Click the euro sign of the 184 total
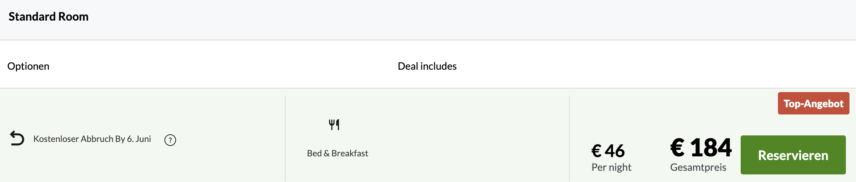856x182 pixels. coord(677,148)
